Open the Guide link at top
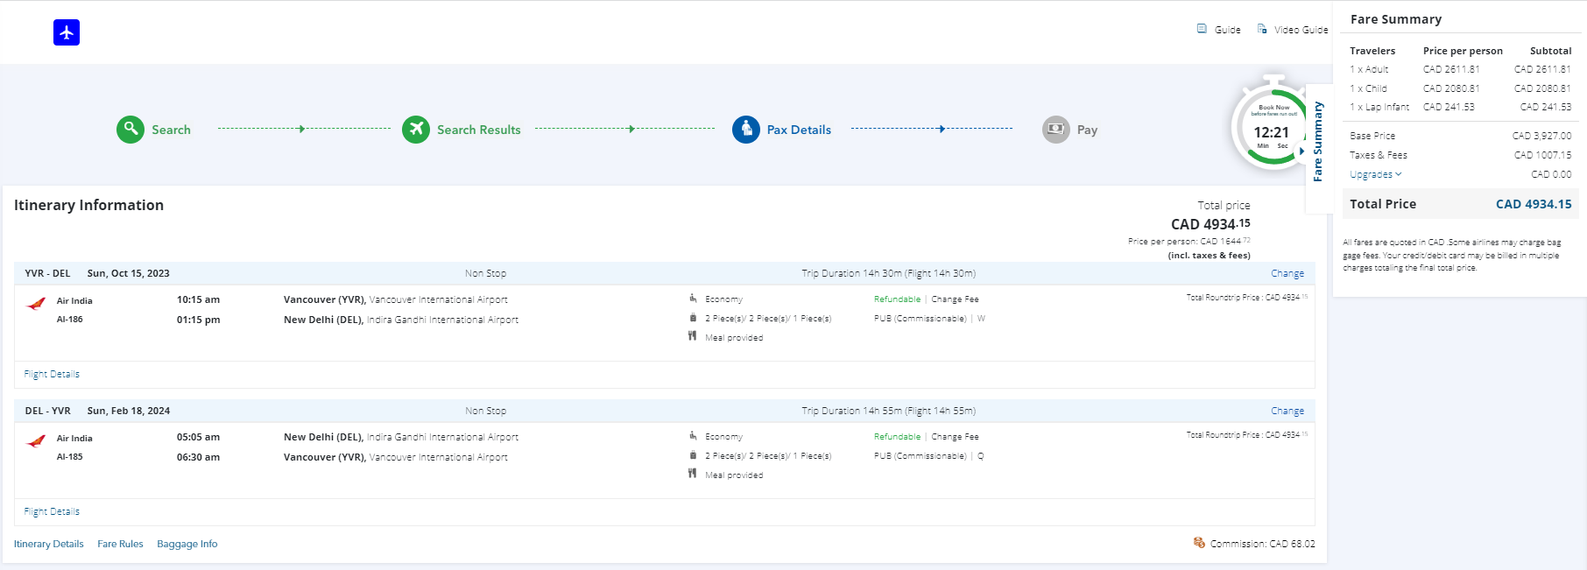The height and width of the screenshot is (570, 1587). 1219,30
